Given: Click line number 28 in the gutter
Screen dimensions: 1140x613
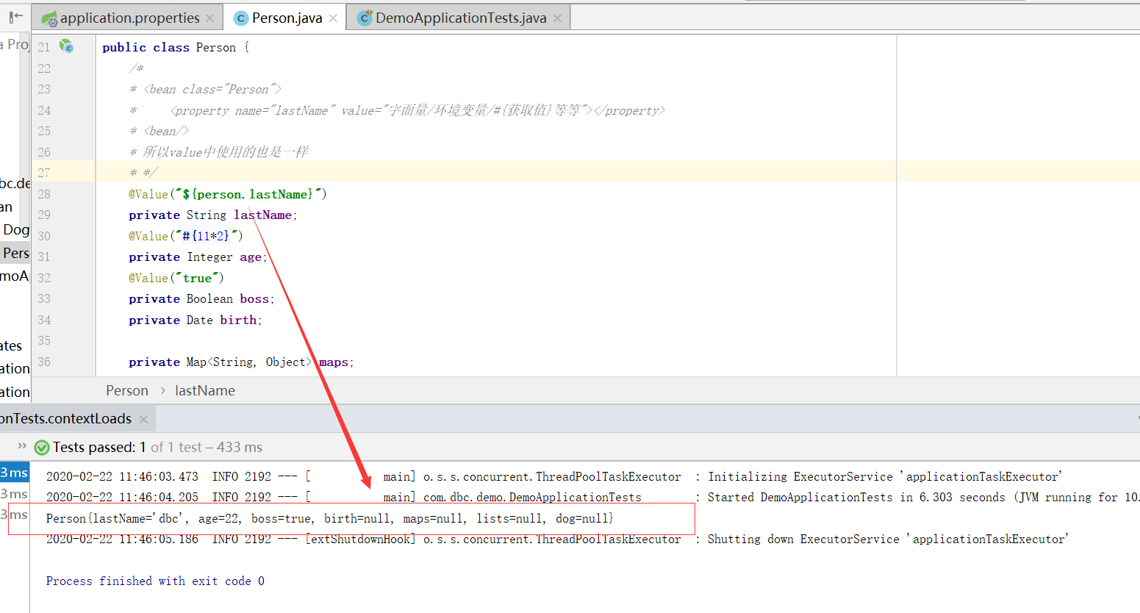Looking at the screenshot, I should click(44, 194).
